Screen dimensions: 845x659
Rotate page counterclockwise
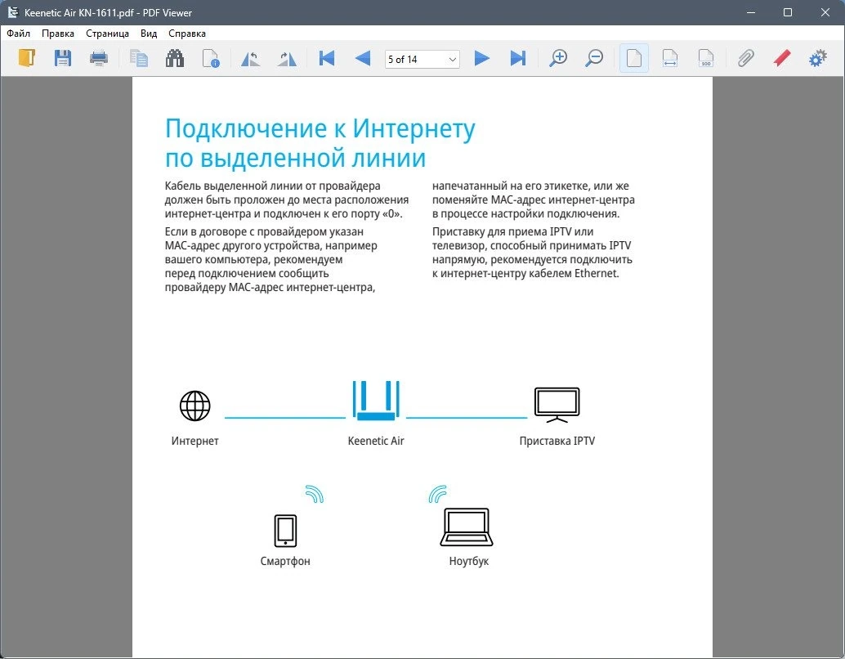251,58
